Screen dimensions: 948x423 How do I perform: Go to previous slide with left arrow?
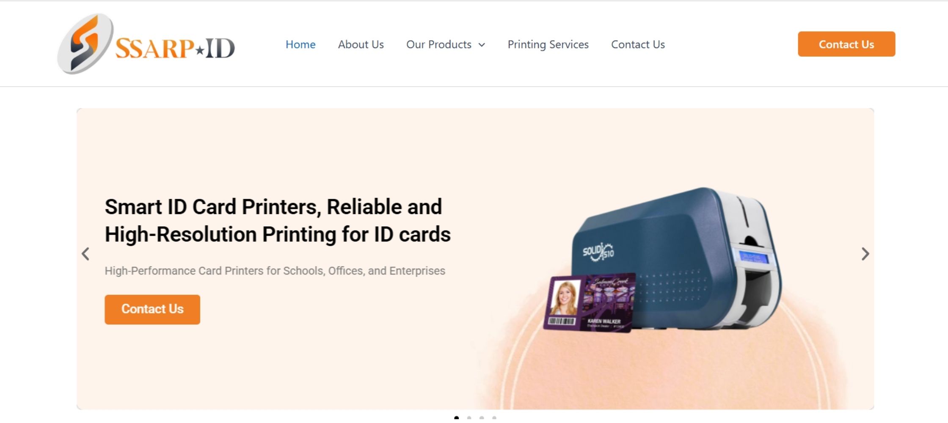pos(85,254)
